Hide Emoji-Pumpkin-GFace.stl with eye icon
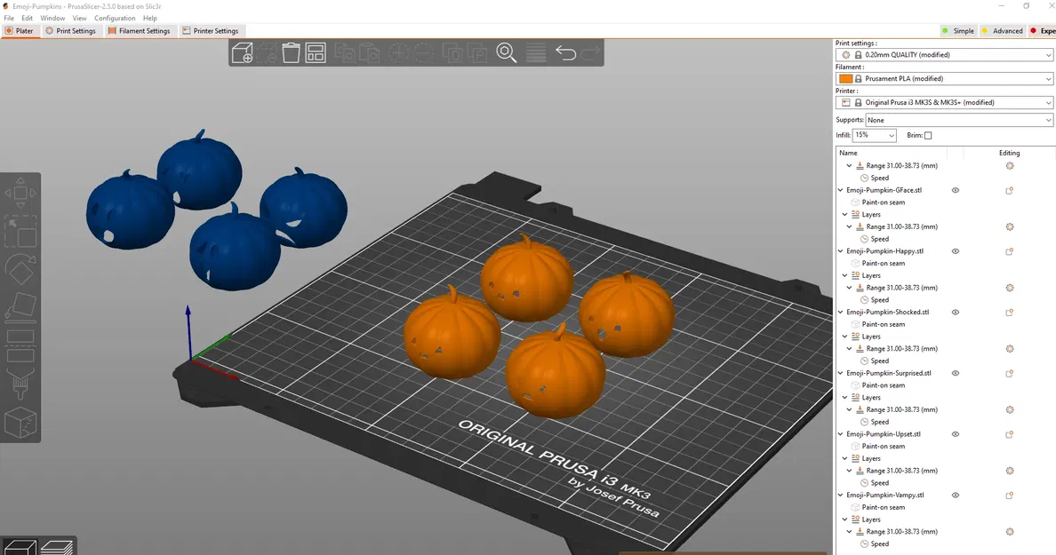This screenshot has height=555, width=1056. point(955,190)
